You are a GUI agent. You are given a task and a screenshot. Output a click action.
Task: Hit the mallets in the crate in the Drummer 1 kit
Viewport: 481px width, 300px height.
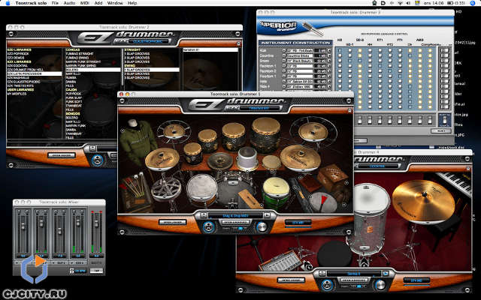click(x=134, y=186)
